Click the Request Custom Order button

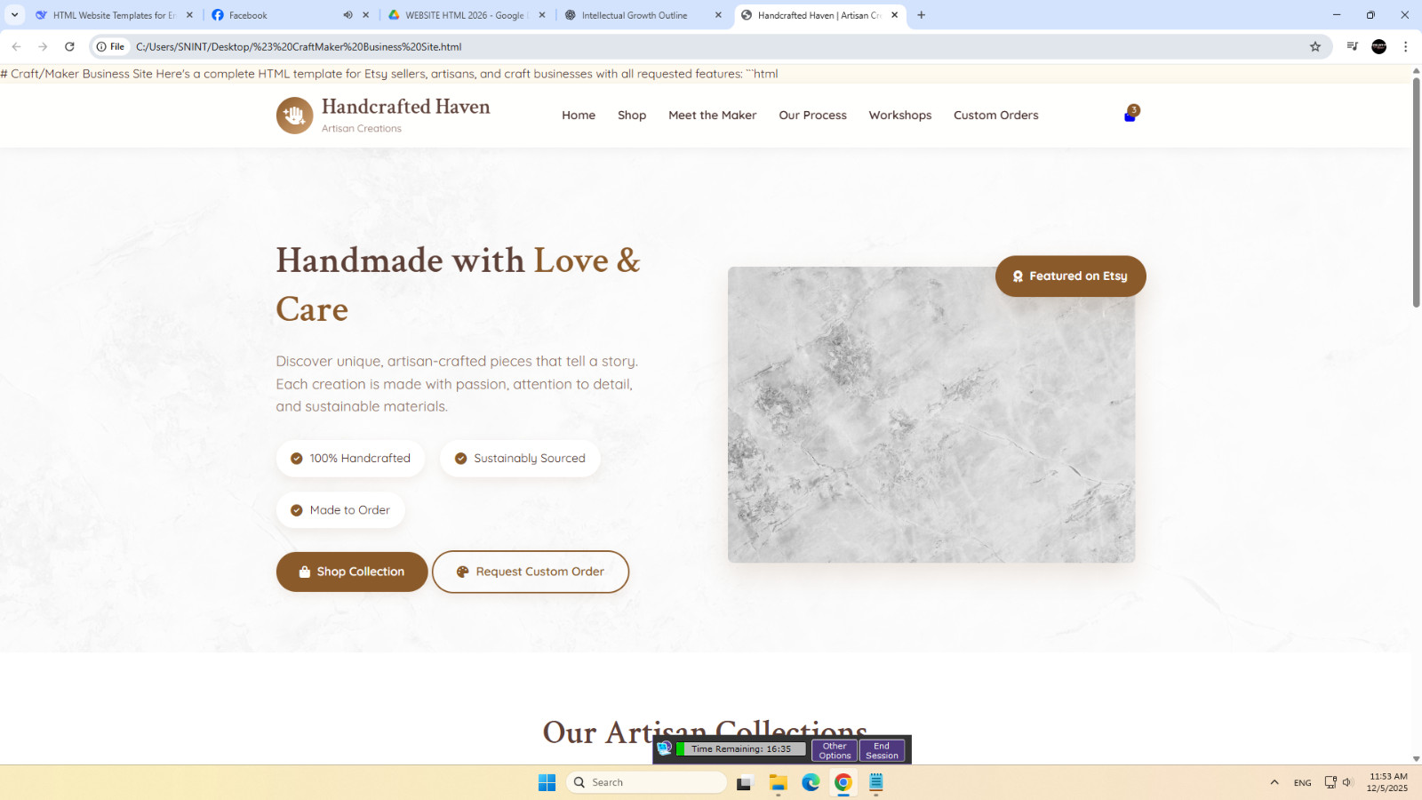(x=531, y=572)
